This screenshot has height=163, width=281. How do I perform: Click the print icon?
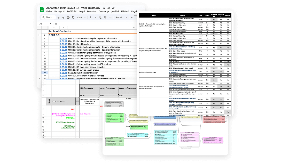click(68, 18)
